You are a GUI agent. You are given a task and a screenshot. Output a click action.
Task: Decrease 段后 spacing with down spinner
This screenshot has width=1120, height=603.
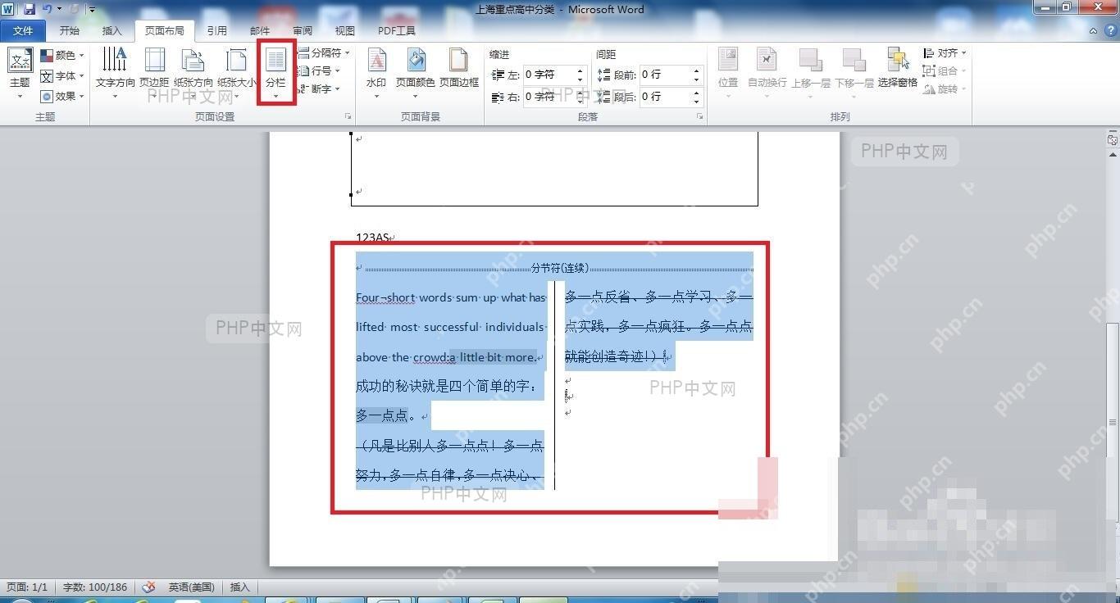(x=697, y=102)
